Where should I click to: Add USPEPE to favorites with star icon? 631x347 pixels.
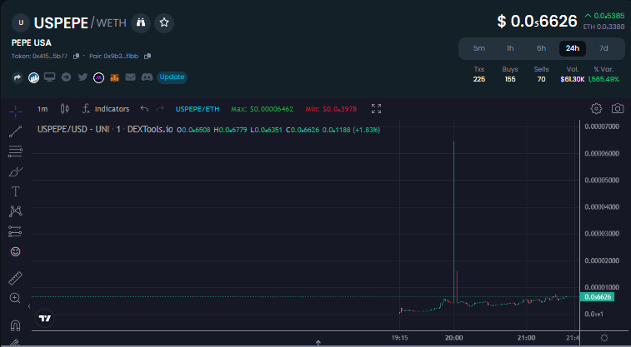click(x=163, y=22)
